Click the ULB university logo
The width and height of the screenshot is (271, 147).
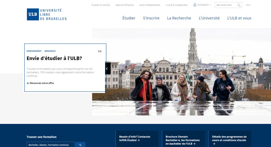tap(47, 15)
